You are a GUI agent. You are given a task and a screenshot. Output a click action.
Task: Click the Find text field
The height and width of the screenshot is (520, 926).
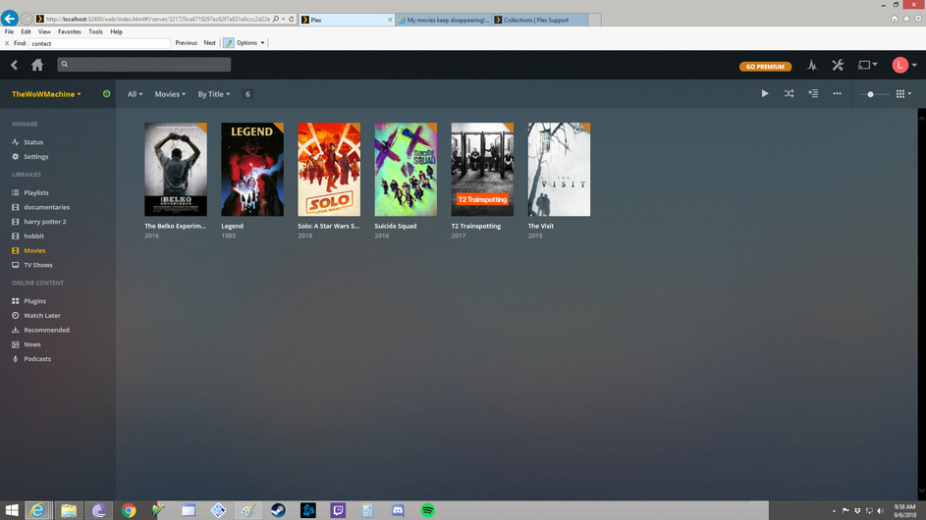coord(99,44)
